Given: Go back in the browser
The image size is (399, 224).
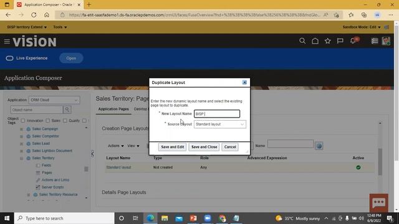Looking at the screenshot, I should 8,15.
